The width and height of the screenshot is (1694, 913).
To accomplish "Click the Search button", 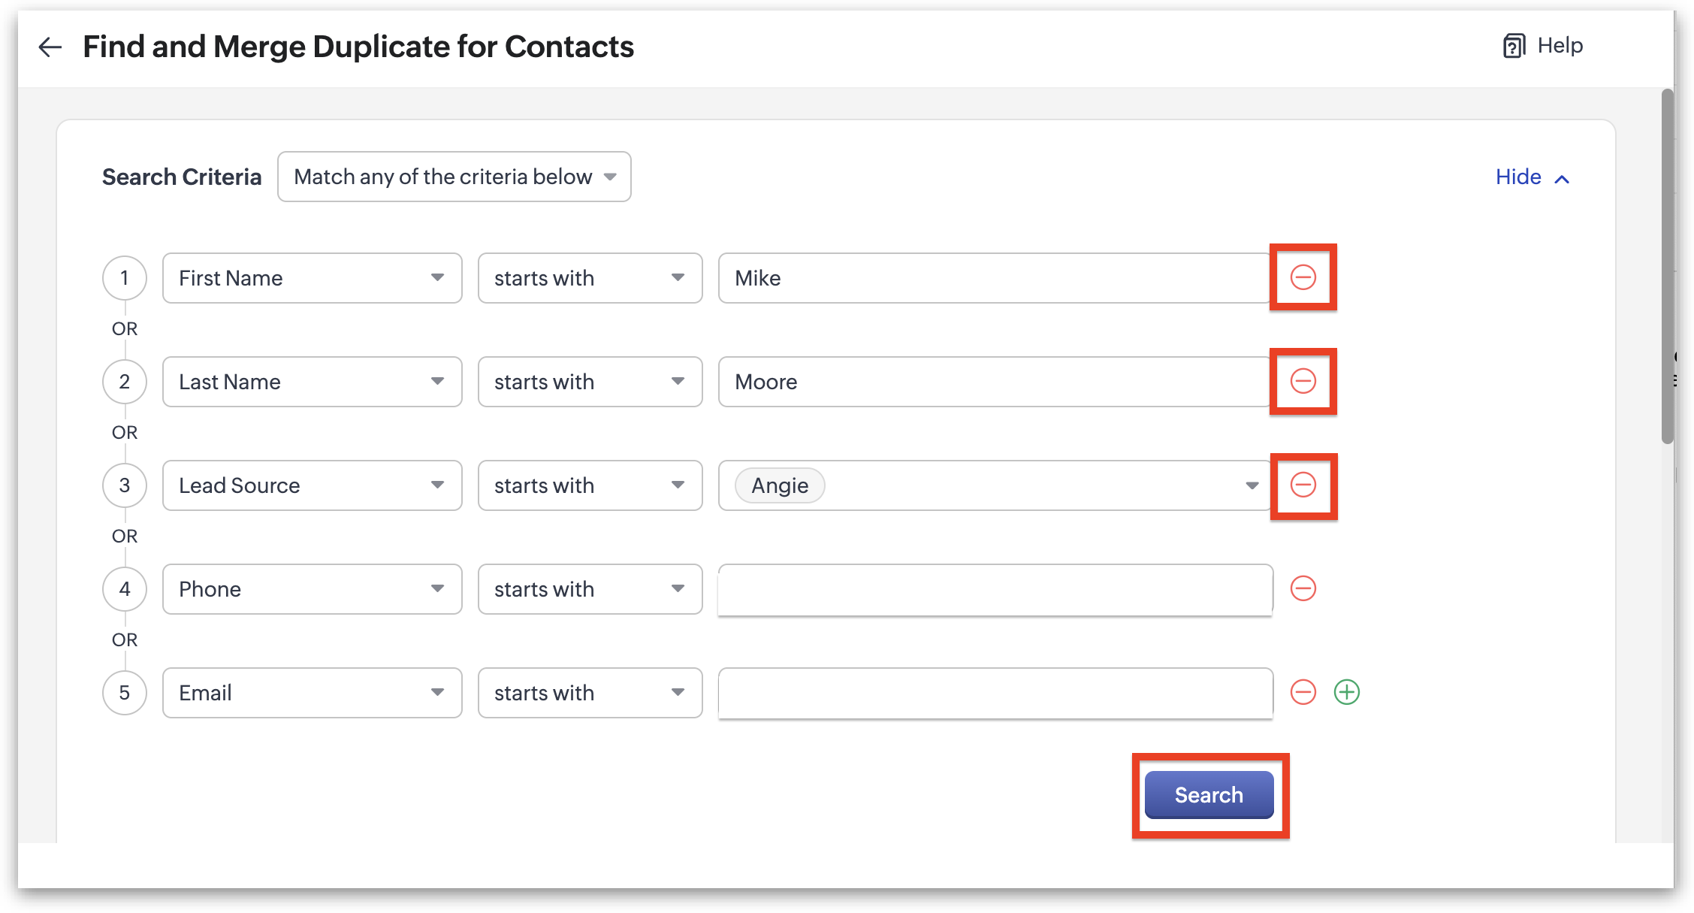I will point(1209,795).
